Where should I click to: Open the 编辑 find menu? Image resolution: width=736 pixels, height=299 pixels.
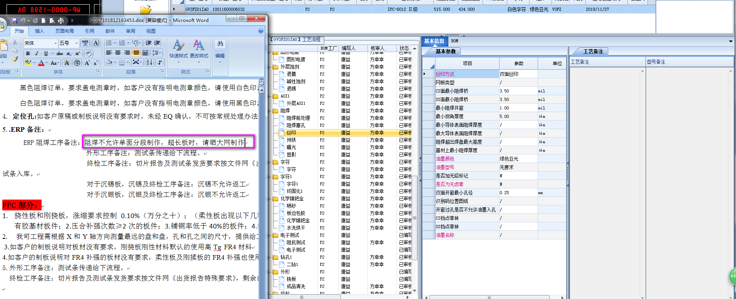(x=220, y=51)
